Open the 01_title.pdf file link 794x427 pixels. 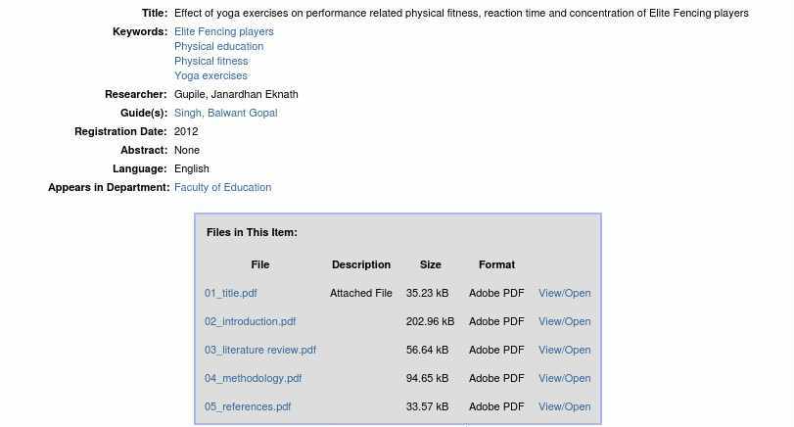[231, 293]
